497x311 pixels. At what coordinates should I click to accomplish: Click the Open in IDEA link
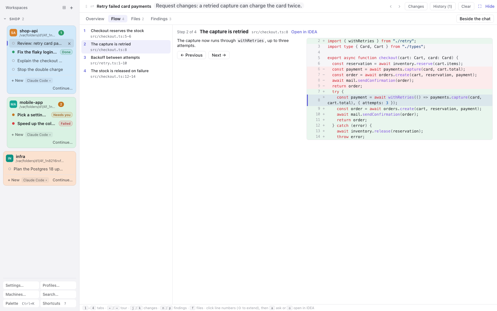click(304, 32)
